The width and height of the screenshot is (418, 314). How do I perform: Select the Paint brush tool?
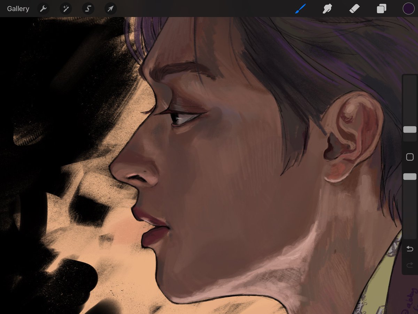[300, 9]
